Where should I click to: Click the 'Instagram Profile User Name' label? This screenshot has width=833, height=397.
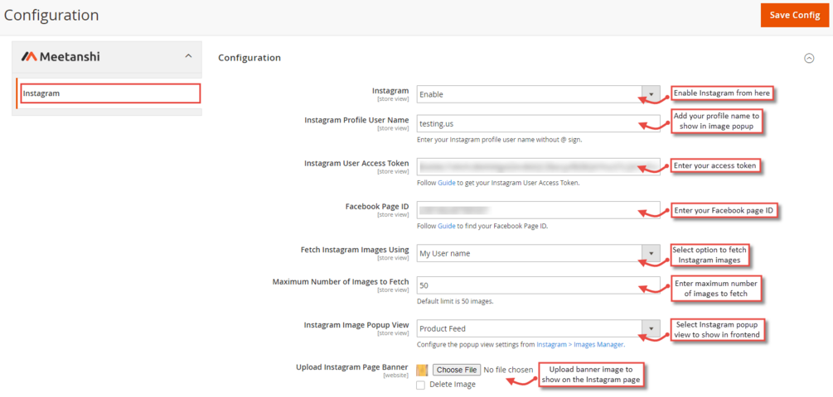[356, 120]
